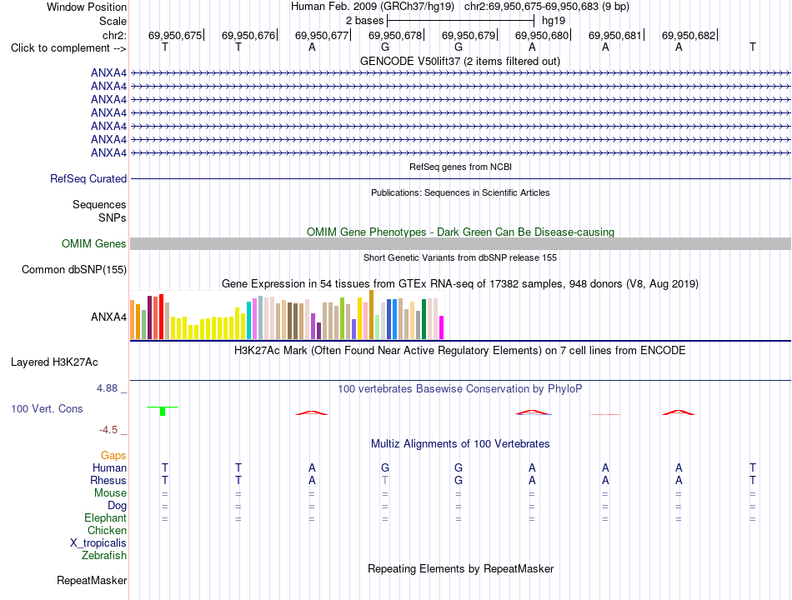
Task: Click the X_tropicalis alignment row label
Action: coord(98,543)
